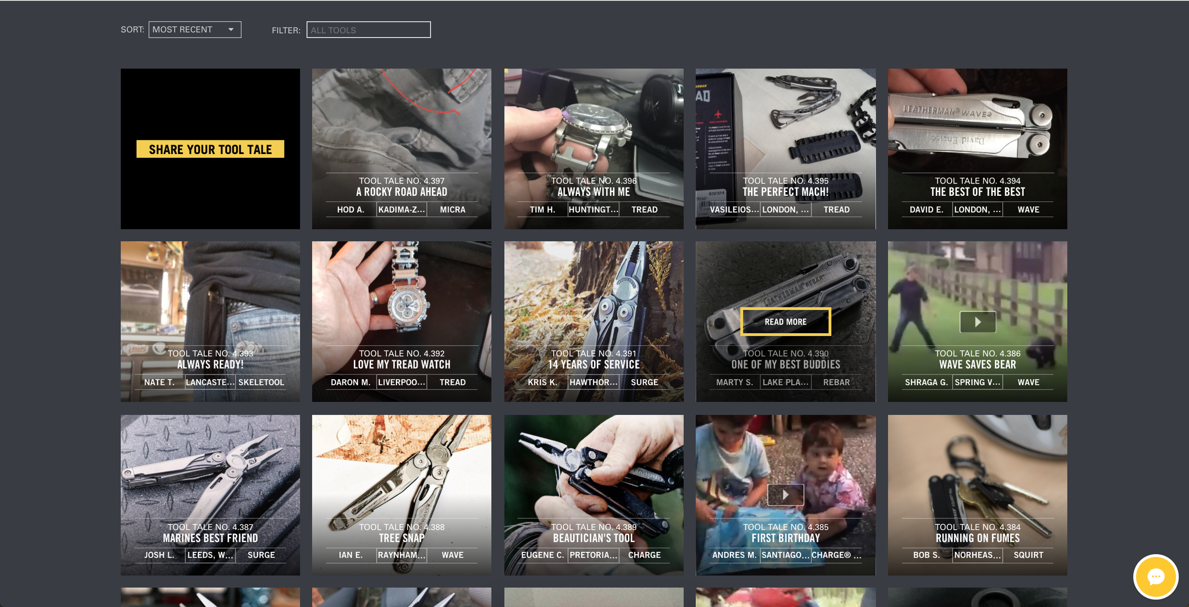
Task: Open 14 Years of Service tale
Action: pyautogui.click(x=594, y=365)
